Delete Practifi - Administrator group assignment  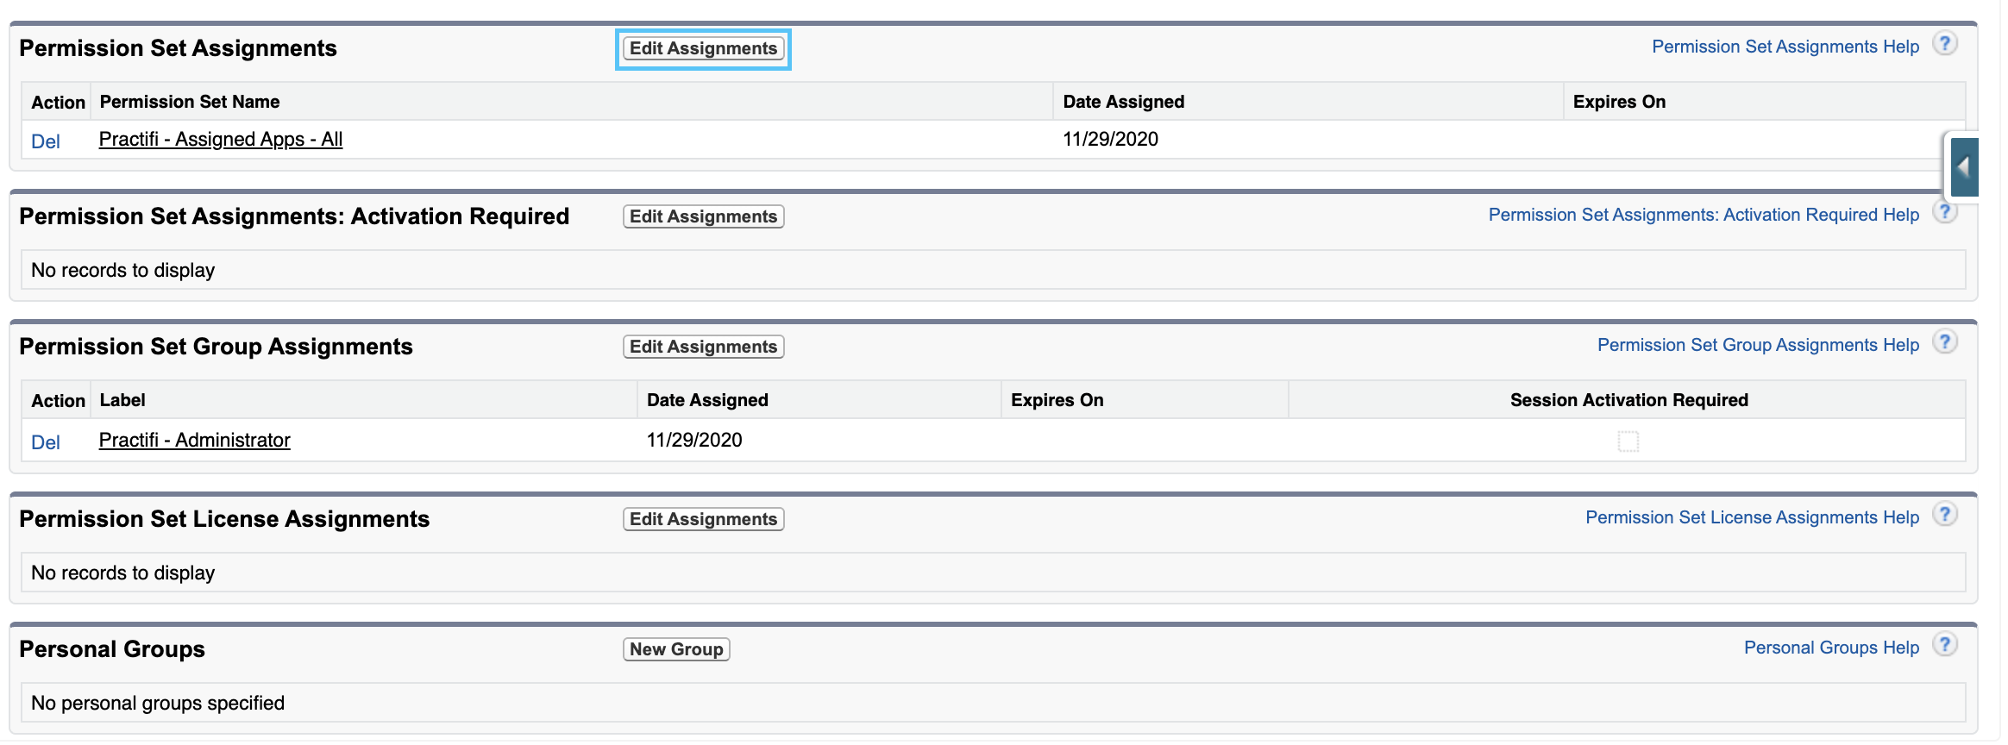46,442
